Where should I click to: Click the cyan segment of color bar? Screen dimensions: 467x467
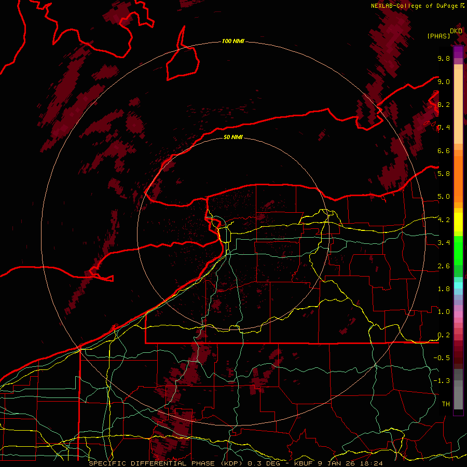tap(458, 285)
